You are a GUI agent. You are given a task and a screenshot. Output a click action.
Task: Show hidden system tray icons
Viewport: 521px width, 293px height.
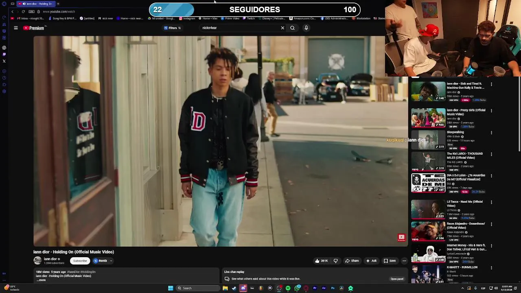(x=462, y=288)
